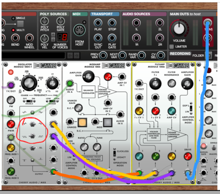Click the POLY VEL jack
Viewport: 220px width, 194px height.
(x=44, y=39)
